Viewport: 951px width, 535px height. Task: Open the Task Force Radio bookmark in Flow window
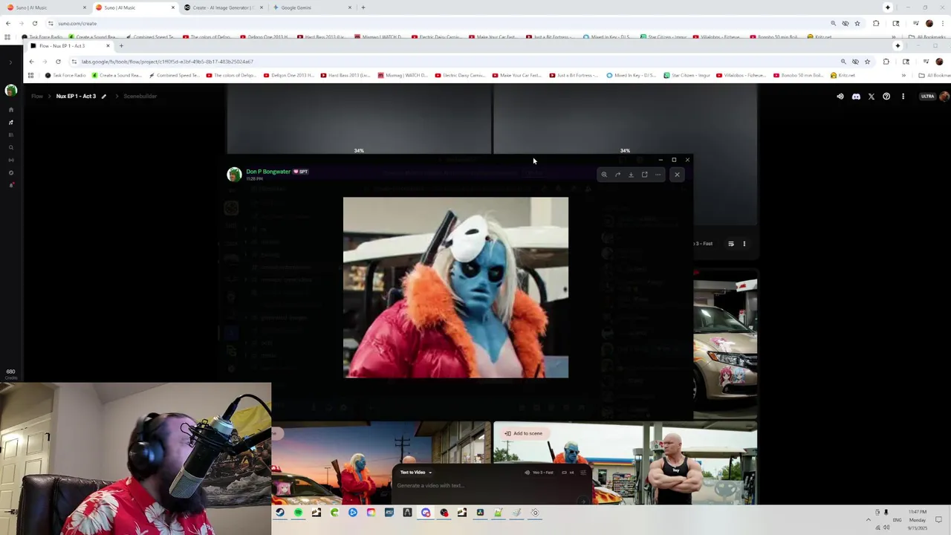point(65,75)
